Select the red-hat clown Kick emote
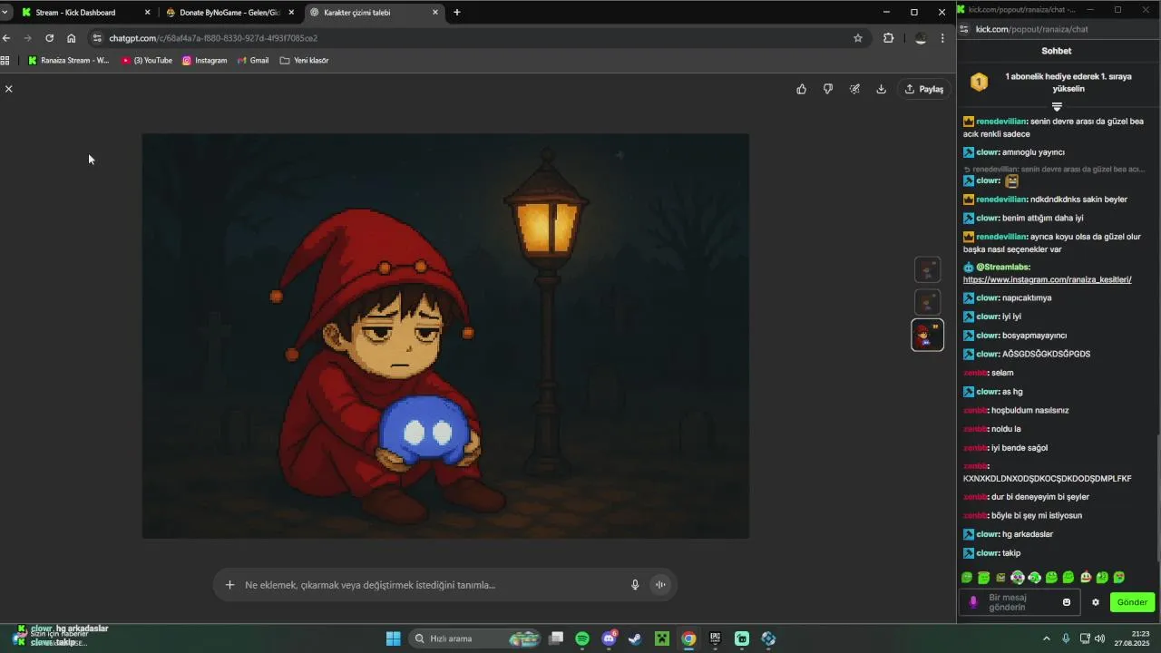Viewport: 1161px width, 653px height. point(1085,578)
